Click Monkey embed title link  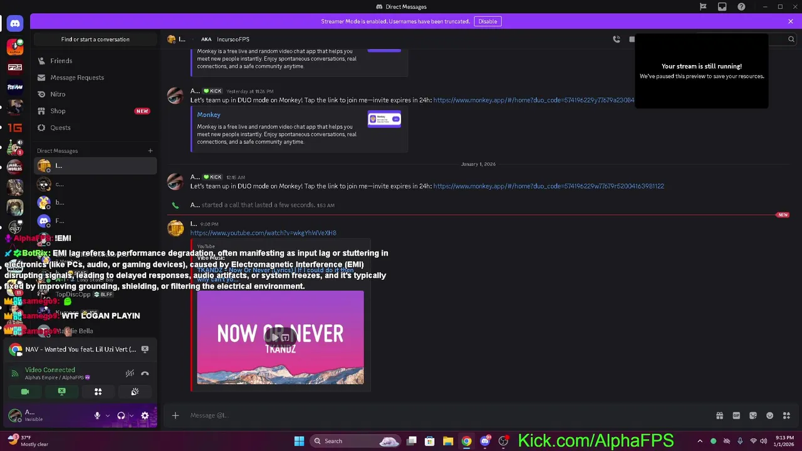tap(209, 115)
